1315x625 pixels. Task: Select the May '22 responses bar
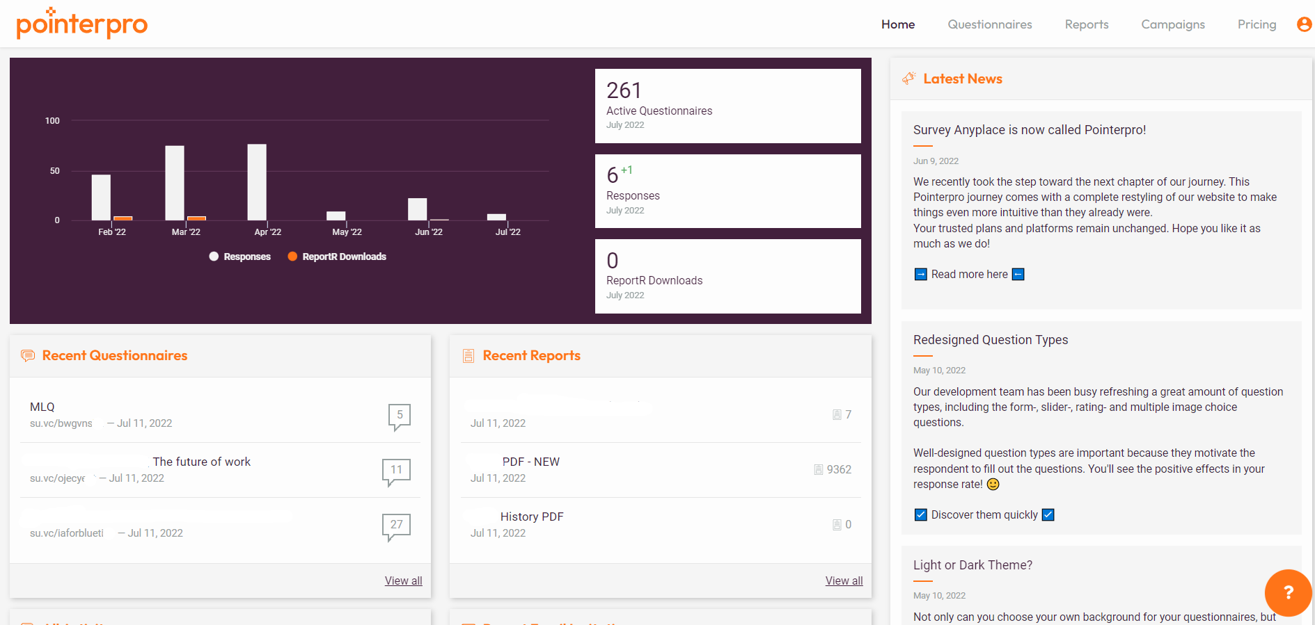(336, 216)
